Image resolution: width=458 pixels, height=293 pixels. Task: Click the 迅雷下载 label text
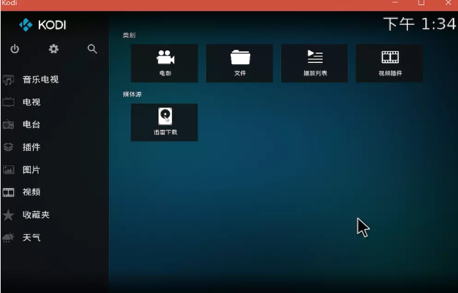(x=166, y=132)
